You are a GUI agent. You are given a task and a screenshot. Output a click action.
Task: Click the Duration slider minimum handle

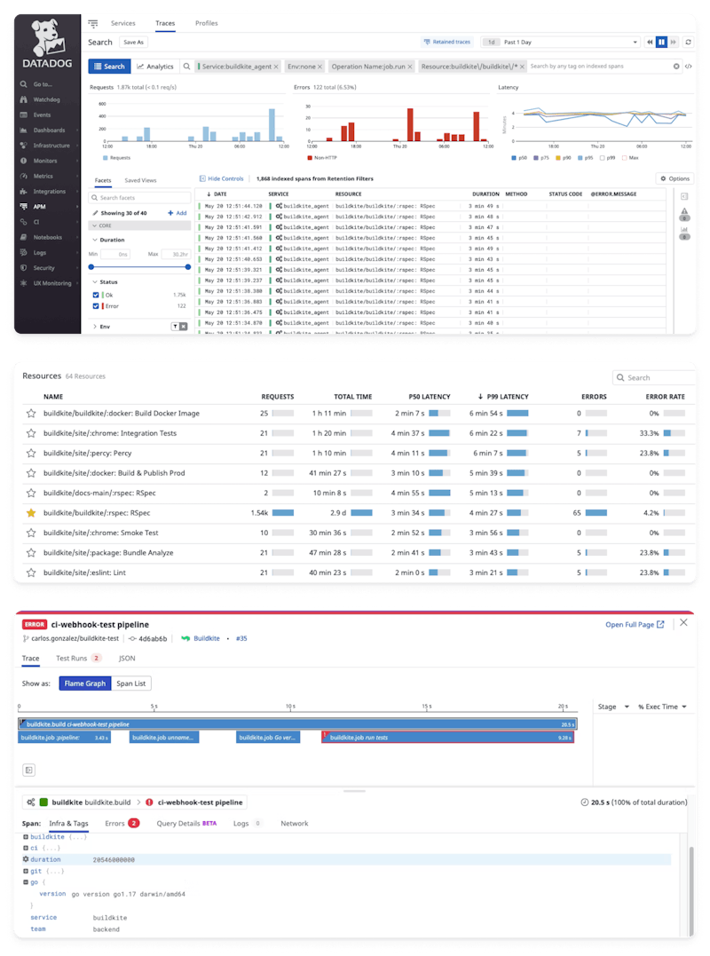pos(91,267)
